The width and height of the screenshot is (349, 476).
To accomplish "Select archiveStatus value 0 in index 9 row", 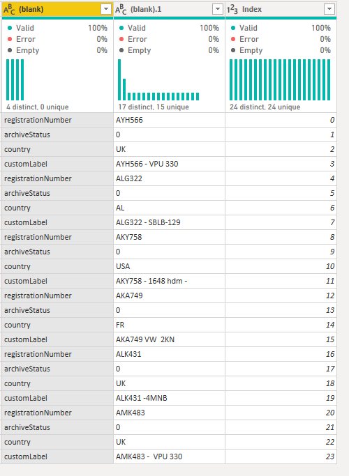I will pyautogui.click(x=169, y=252).
